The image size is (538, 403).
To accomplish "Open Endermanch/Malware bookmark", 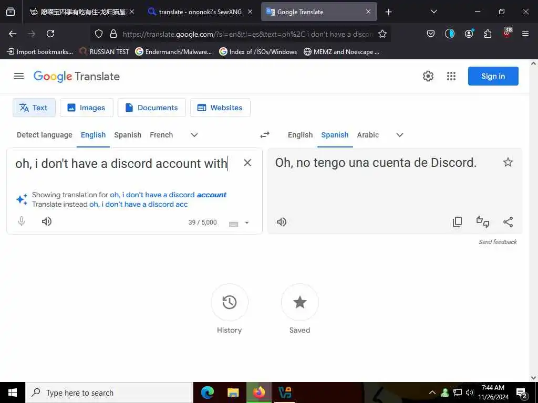I will point(173,52).
